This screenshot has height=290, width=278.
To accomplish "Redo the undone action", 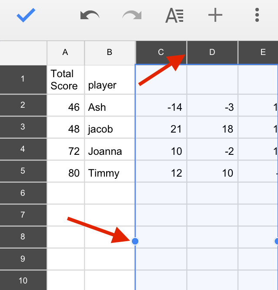I will pos(132,15).
